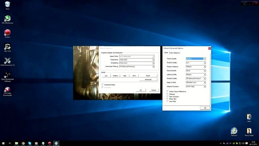Open the MSI Afterburner desktop shortcut
This screenshot has width=259, height=146.
coord(7,19)
